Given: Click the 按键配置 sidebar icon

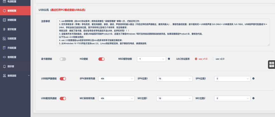Looking at the screenshot, I should pyautogui.click(x=4, y=20).
